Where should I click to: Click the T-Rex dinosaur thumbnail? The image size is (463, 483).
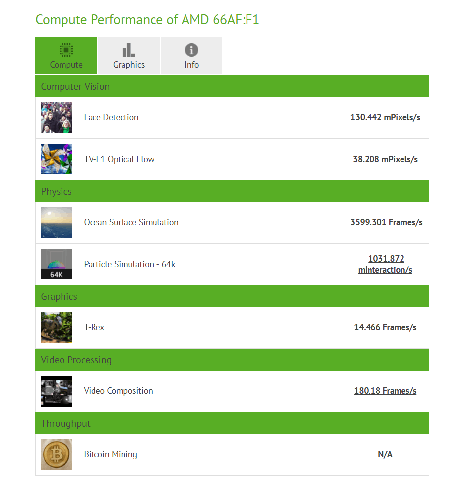[x=56, y=328]
